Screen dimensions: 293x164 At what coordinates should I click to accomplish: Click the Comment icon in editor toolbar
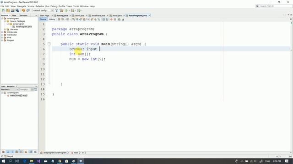click(119, 19)
